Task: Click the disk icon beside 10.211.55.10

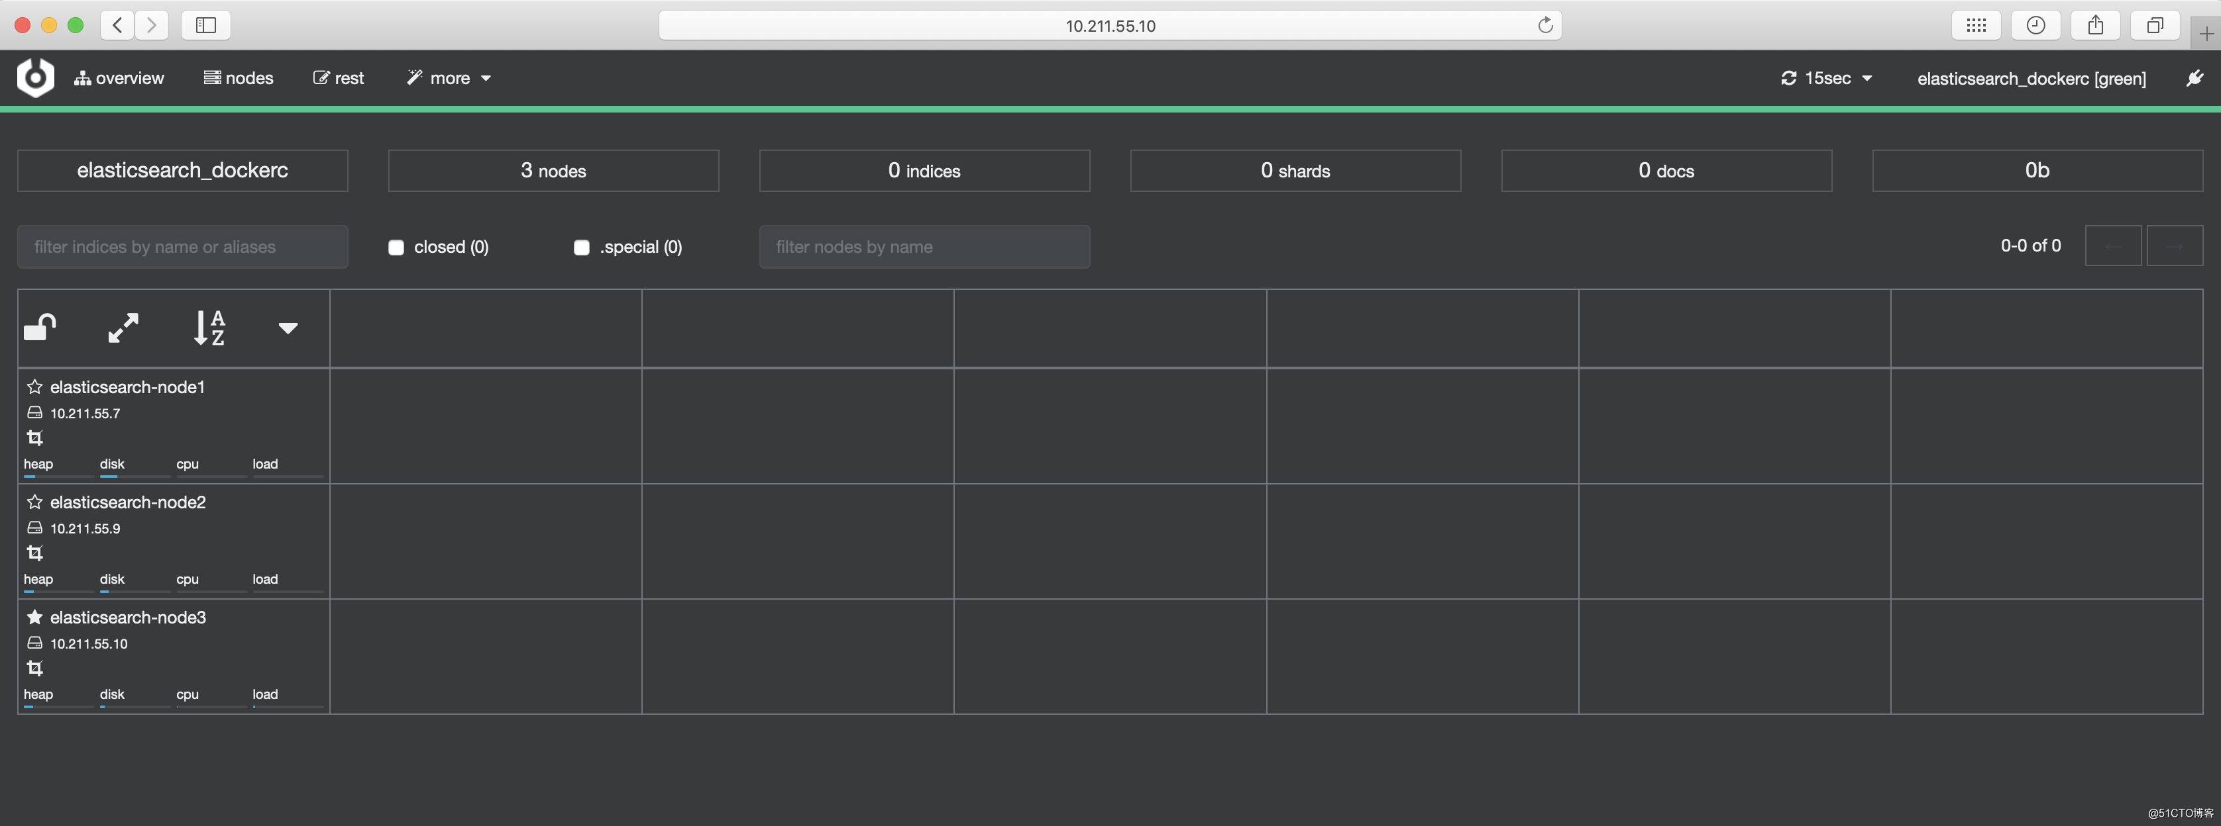Action: [x=34, y=643]
